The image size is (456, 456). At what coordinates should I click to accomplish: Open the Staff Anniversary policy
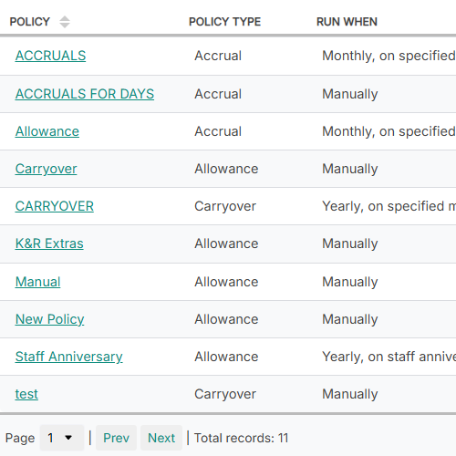click(x=69, y=357)
